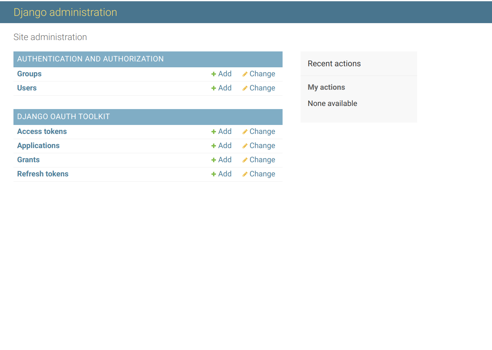Viewport: 492px width, 350px height.
Task: Click the plus icon for Access tokens
Action: (x=214, y=132)
